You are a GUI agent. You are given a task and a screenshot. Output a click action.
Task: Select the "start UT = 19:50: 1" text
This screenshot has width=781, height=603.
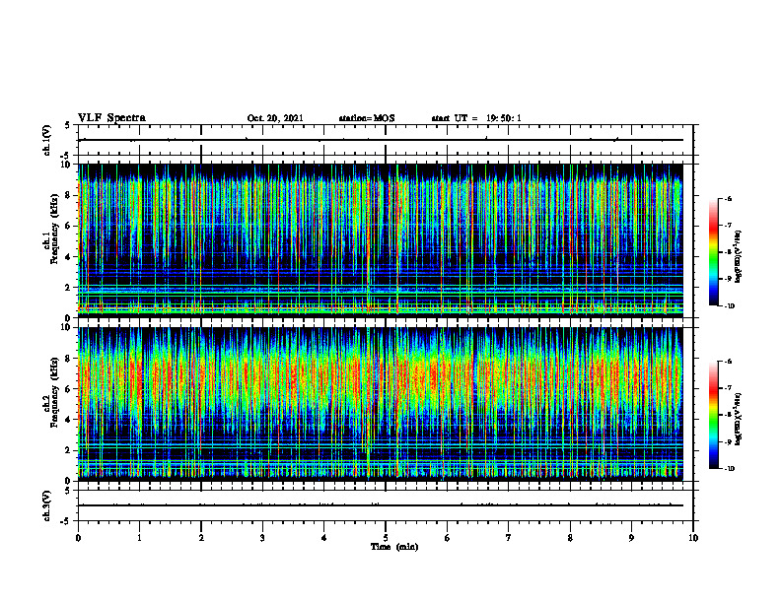tap(476, 118)
